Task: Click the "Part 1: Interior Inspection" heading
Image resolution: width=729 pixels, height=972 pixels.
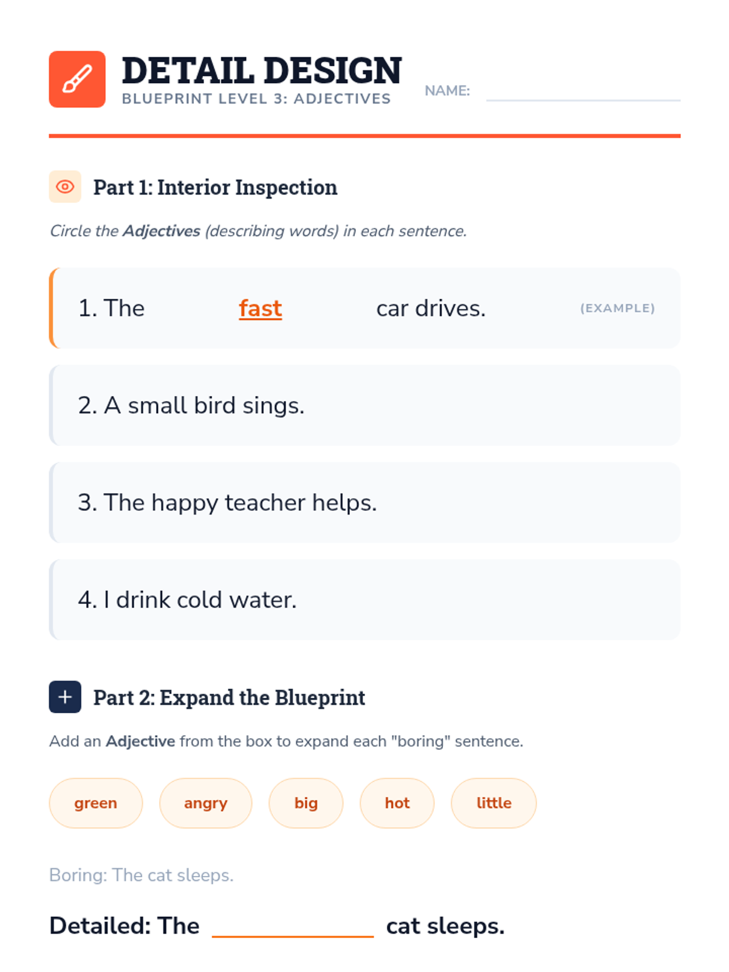Action: [215, 187]
